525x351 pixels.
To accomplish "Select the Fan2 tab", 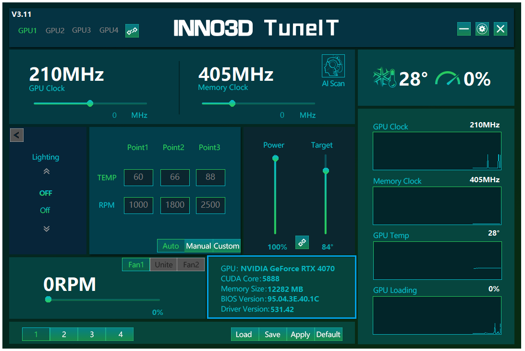I will (x=191, y=264).
